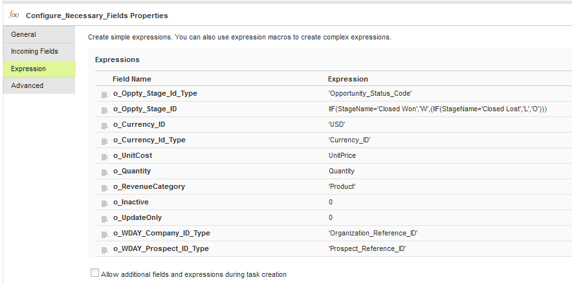Select the o_RevenueCategory field name
572x284 pixels.
tap(149, 186)
